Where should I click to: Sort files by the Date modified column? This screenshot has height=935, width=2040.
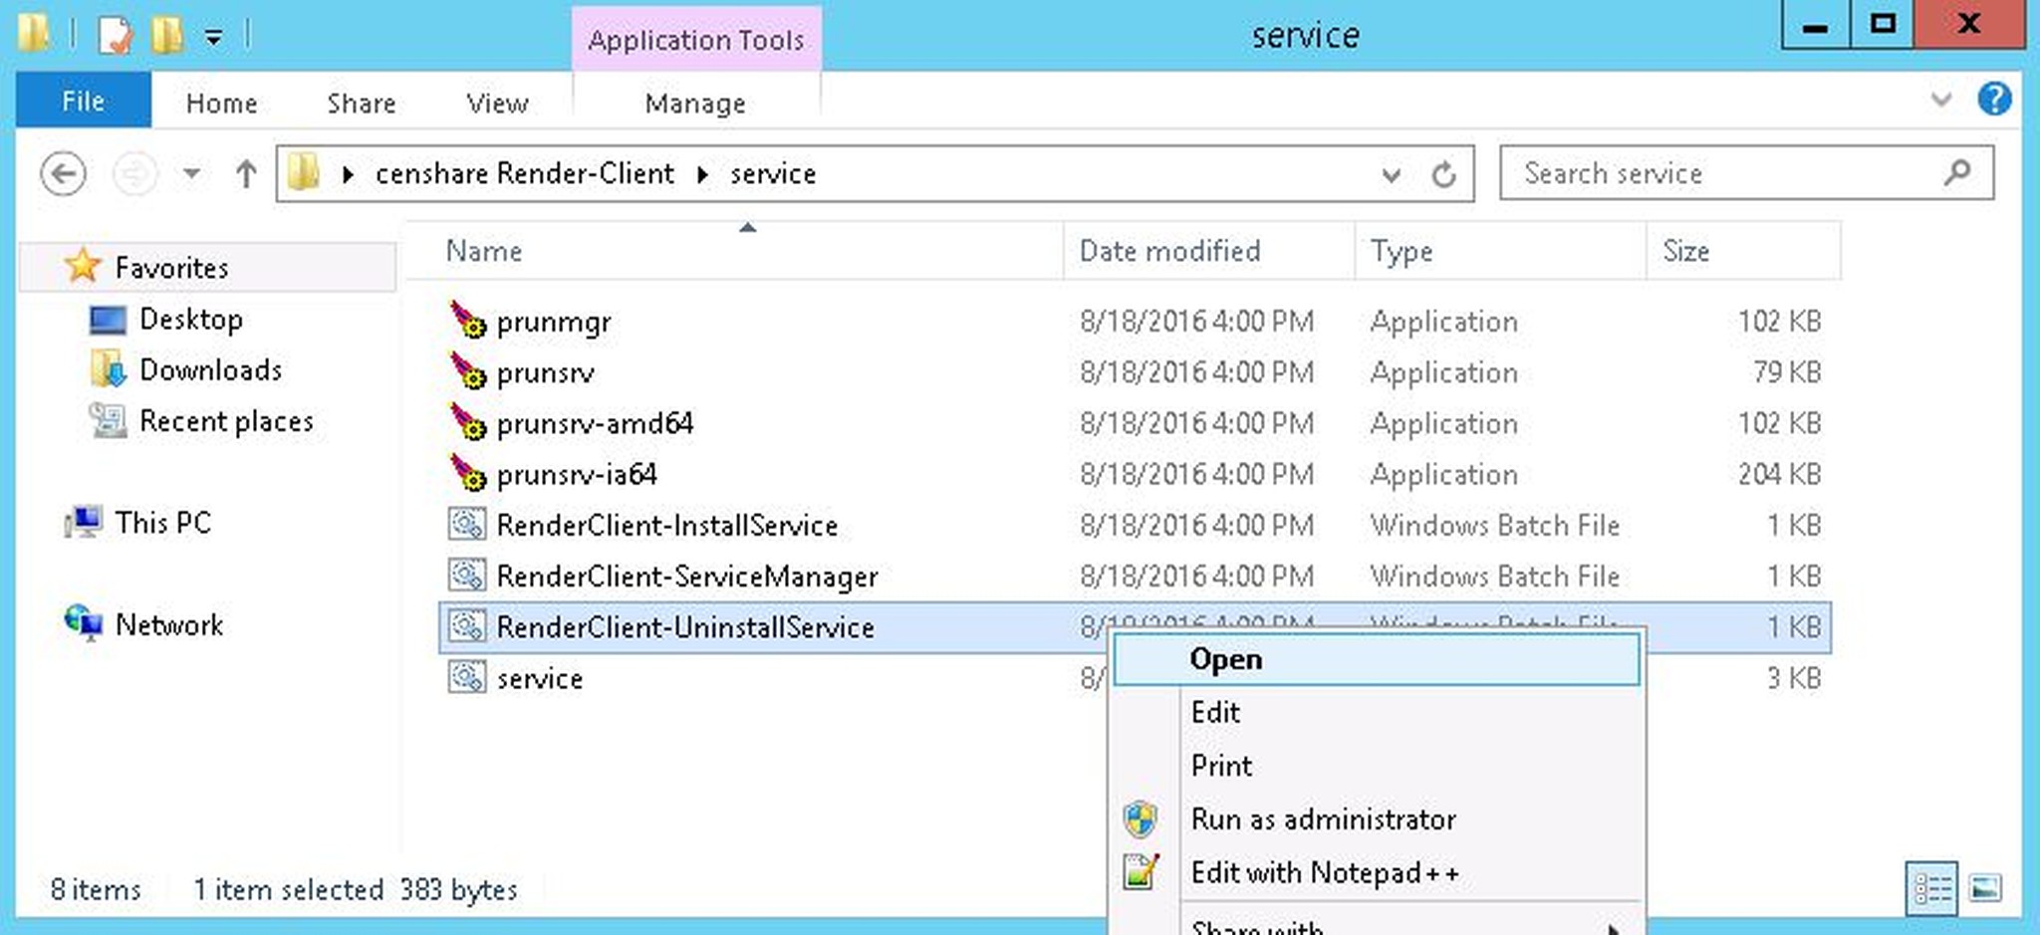tap(1169, 251)
